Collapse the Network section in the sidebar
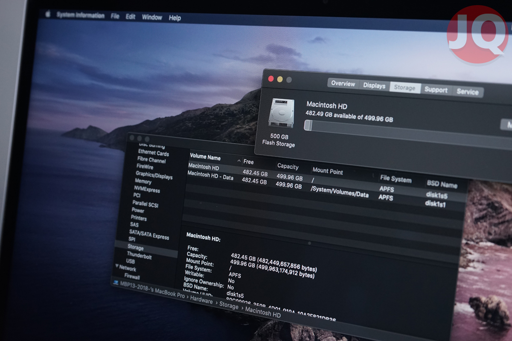 (x=117, y=266)
